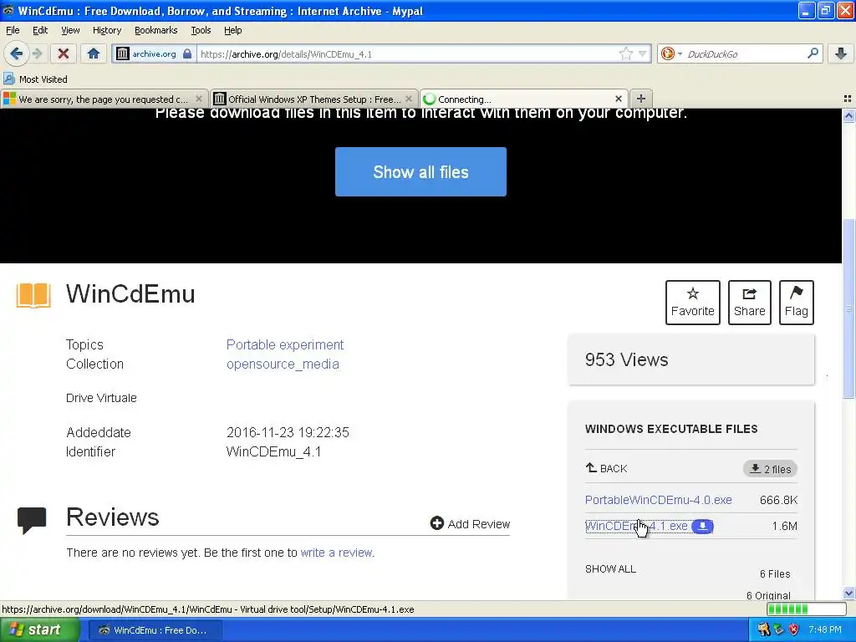
Task: Open URL history dropdown arrow
Action: pyautogui.click(x=643, y=53)
